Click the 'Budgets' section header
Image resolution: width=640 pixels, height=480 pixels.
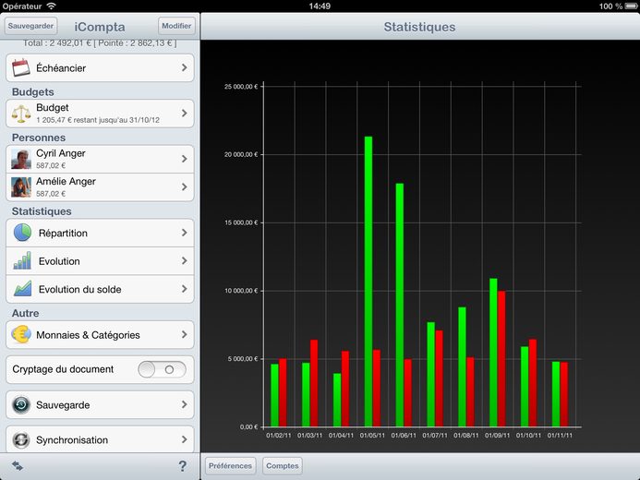click(x=33, y=92)
